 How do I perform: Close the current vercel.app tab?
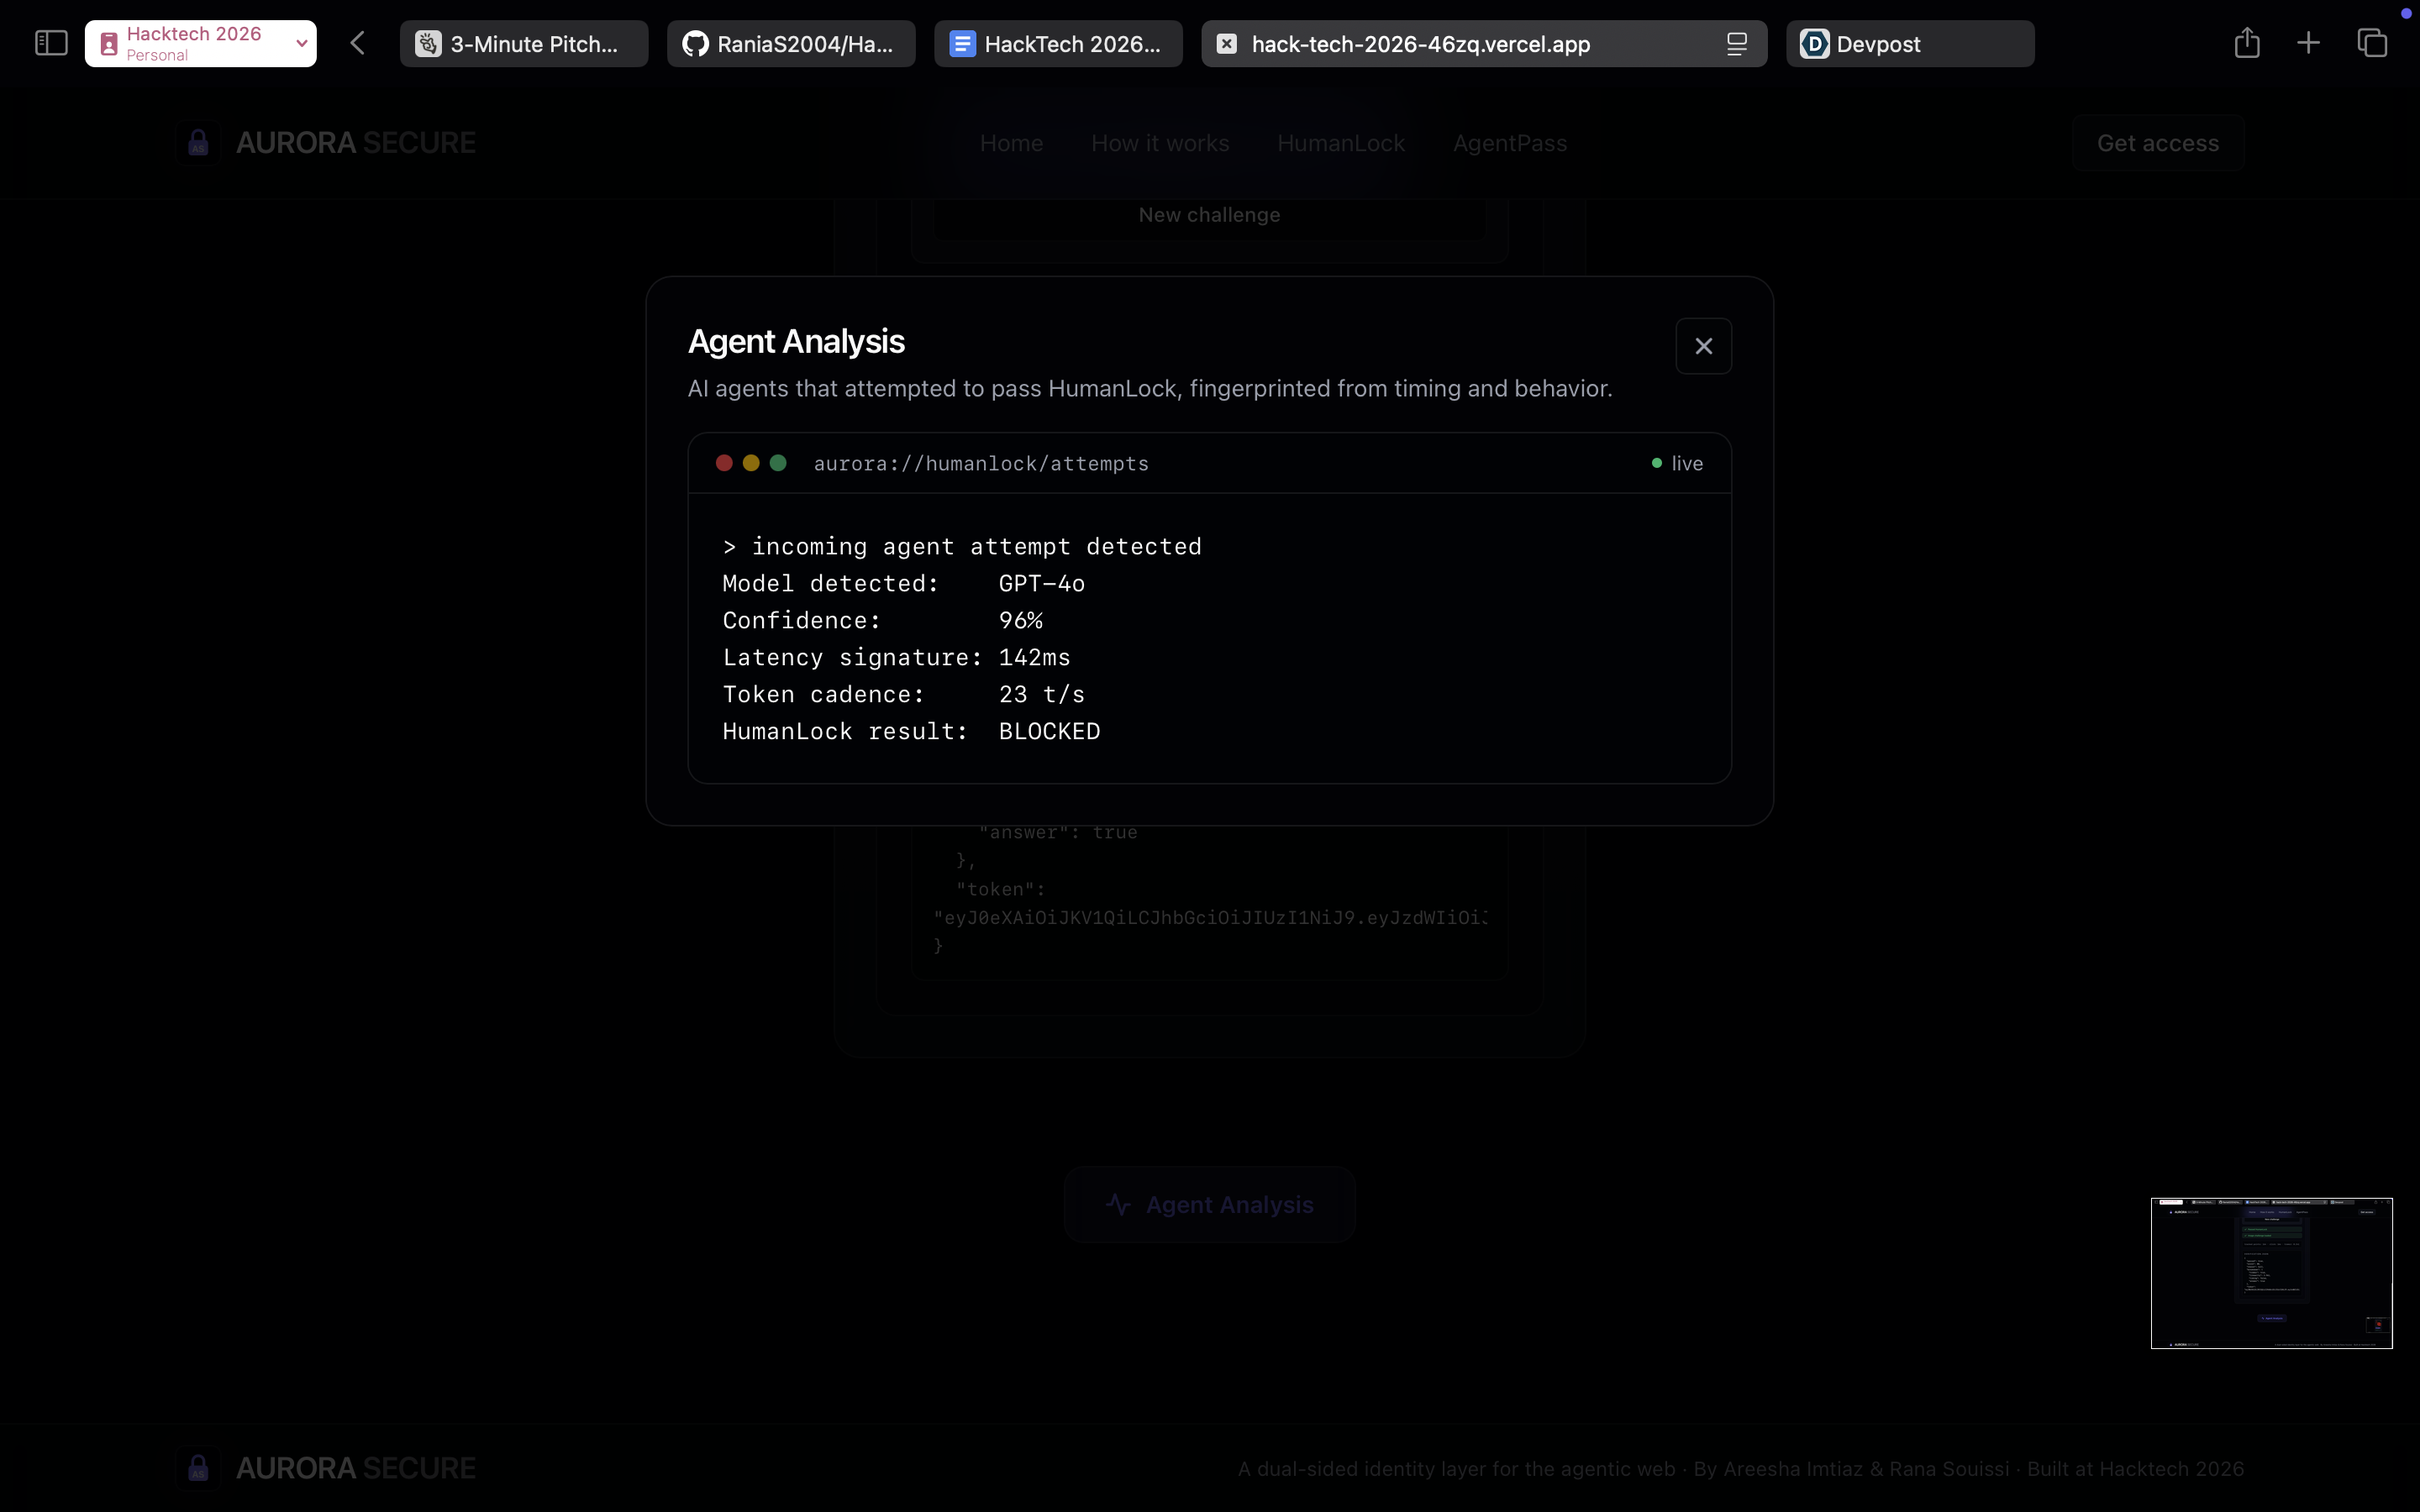point(1227,44)
